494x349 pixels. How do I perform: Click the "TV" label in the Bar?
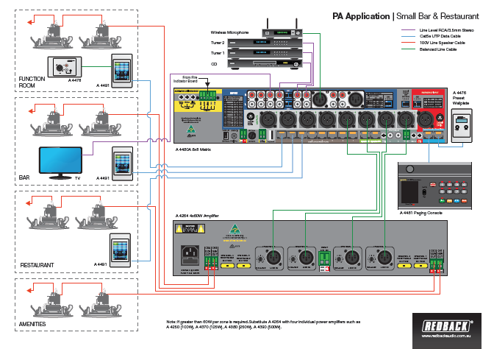point(77,178)
